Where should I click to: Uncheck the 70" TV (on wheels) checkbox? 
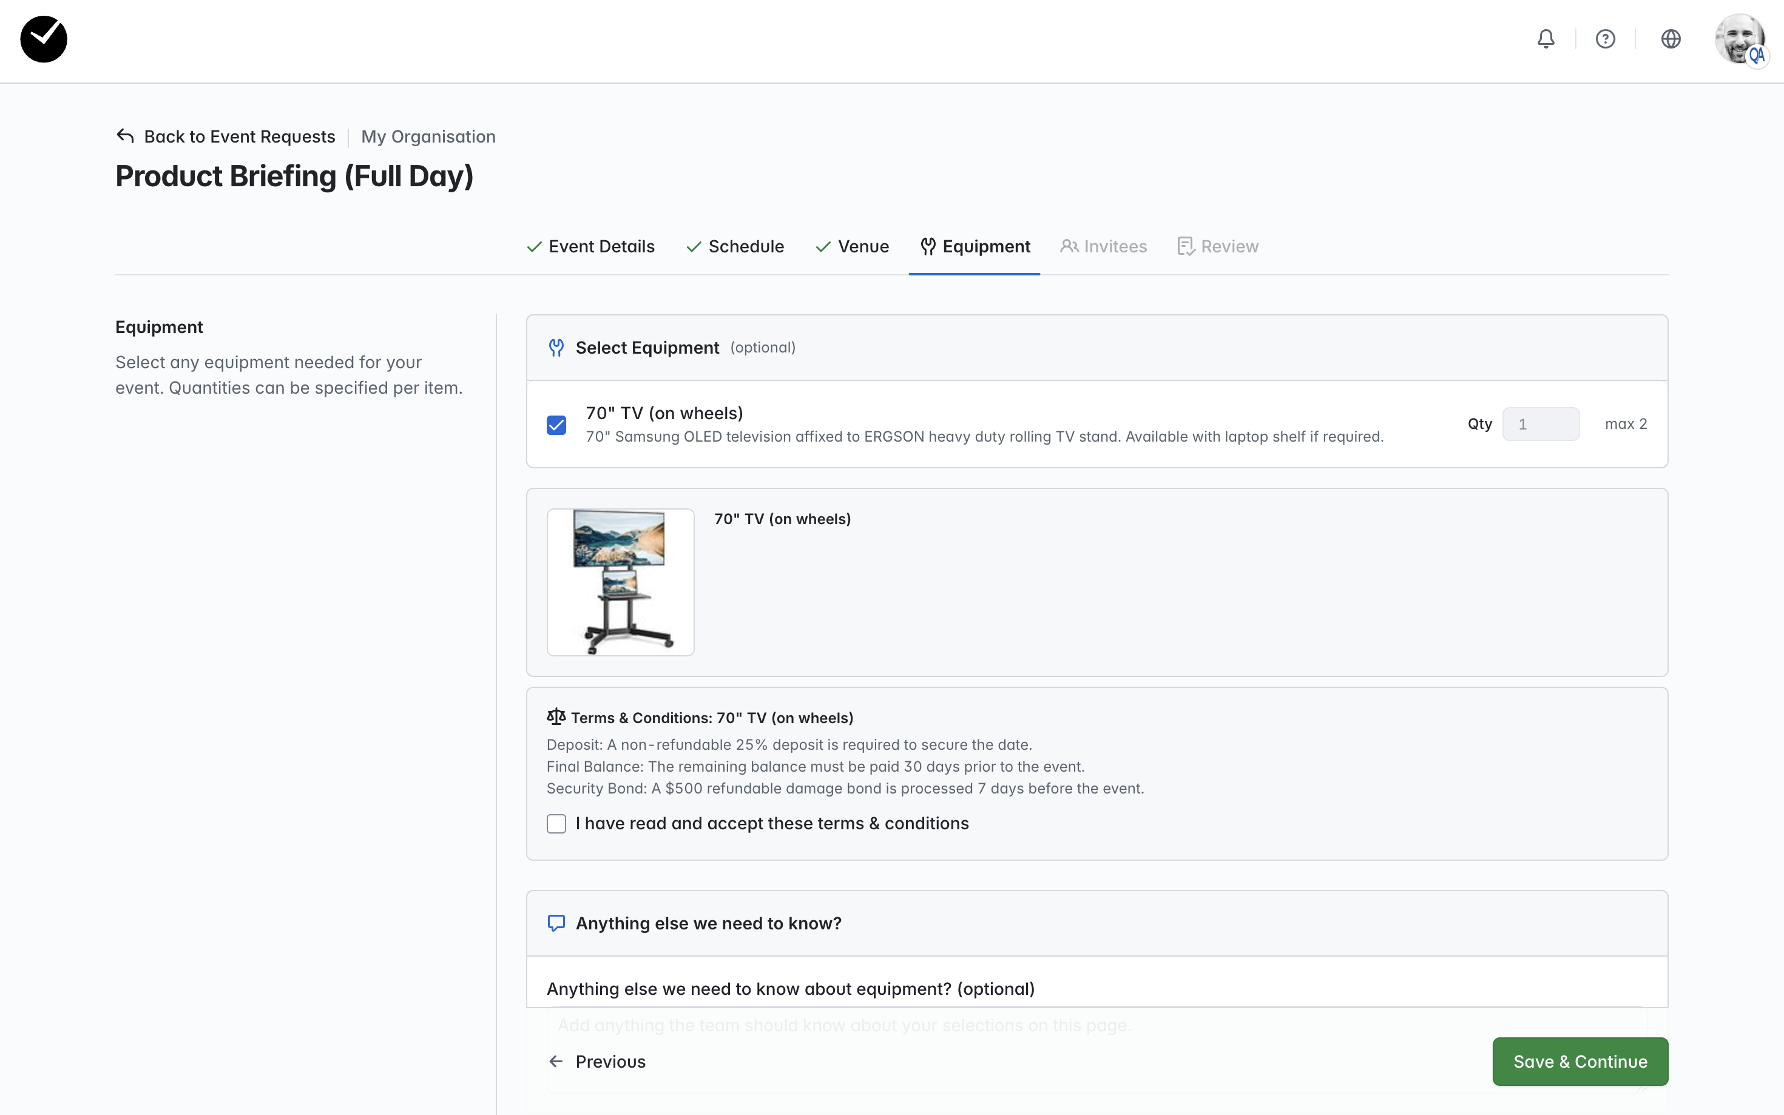pos(556,425)
